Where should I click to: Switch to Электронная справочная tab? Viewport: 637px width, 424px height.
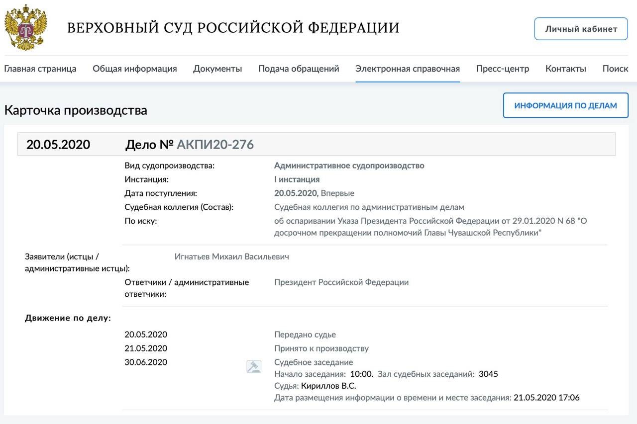[x=407, y=69]
